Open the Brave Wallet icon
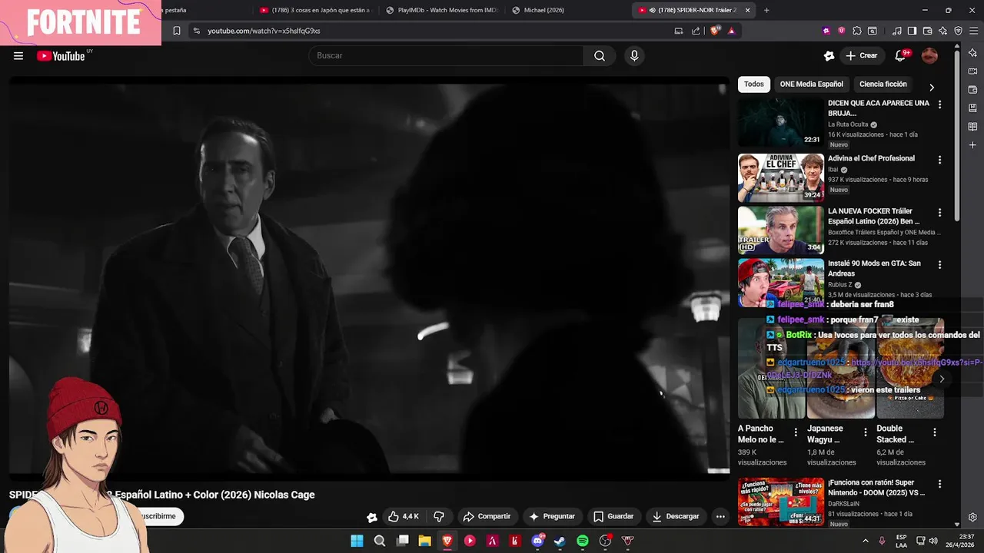The image size is (984, 553). coord(928,31)
